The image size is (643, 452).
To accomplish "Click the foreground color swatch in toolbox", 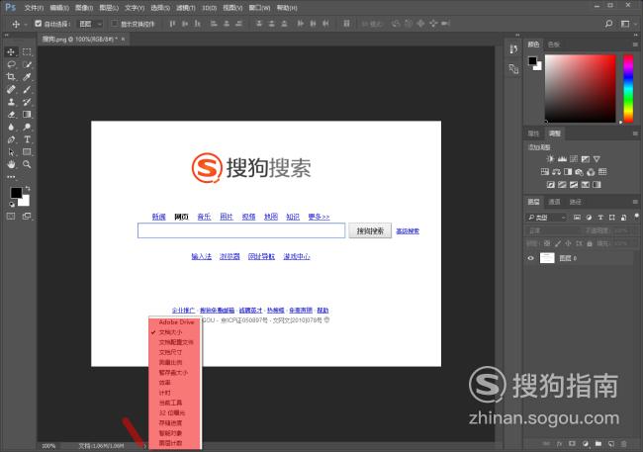I will (x=16, y=193).
